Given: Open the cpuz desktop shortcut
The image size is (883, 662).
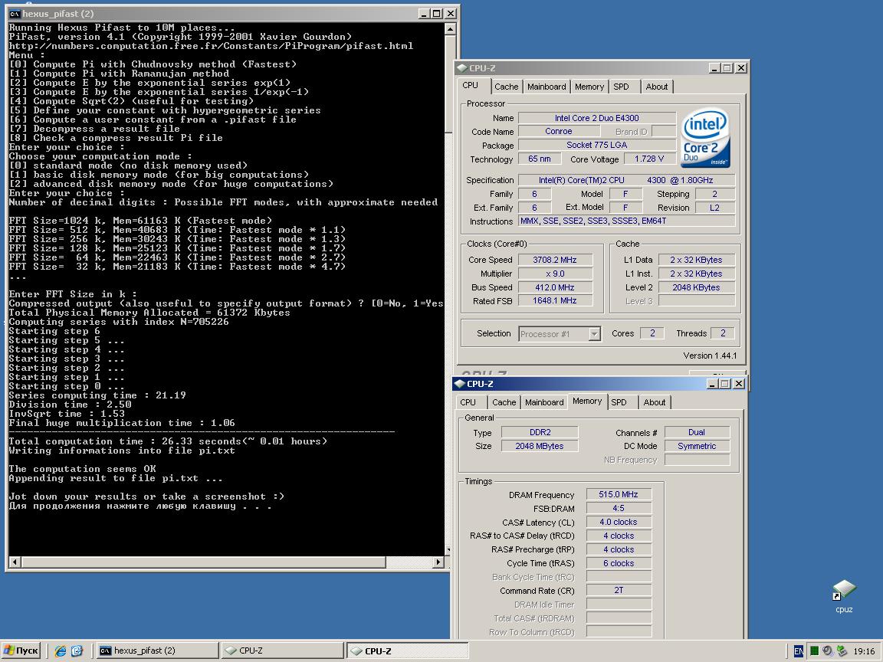Looking at the screenshot, I should [x=844, y=597].
